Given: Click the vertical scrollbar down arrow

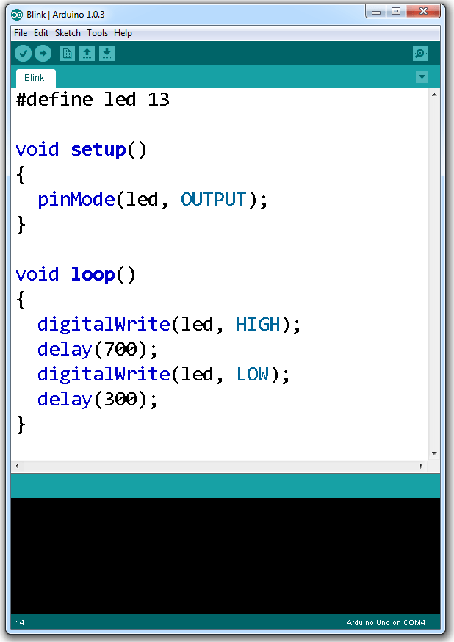Looking at the screenshot, I should click(x=434, y=454).
